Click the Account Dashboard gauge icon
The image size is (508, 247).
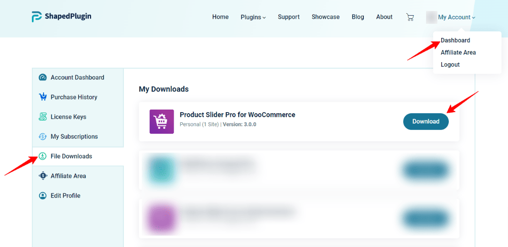(43, 77)
